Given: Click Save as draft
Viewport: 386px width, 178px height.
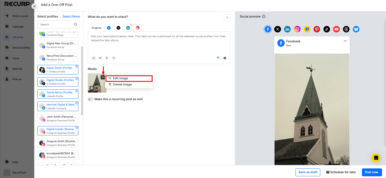Looking at the screenshot, I should [308, 172].
